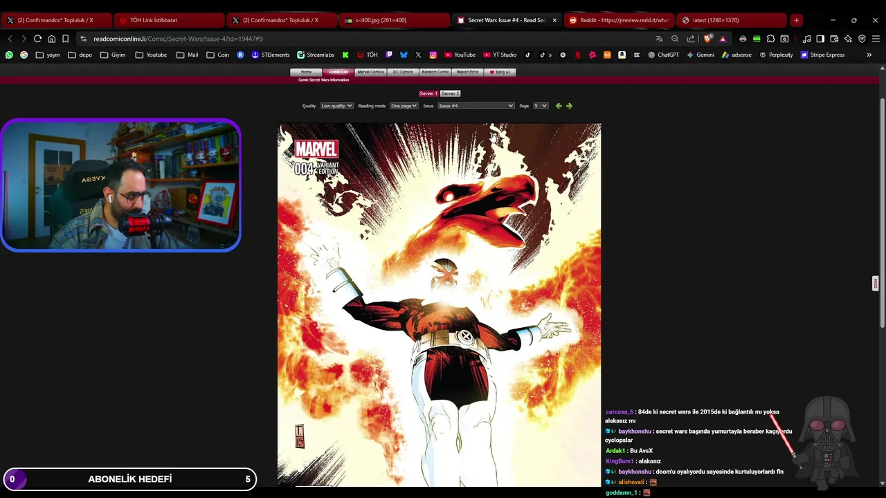
Task: Open the Reading mode One page dropdown
Action: coord(404,106)
